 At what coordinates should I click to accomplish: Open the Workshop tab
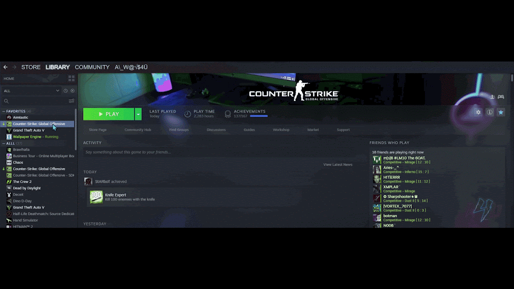point(281,129)
